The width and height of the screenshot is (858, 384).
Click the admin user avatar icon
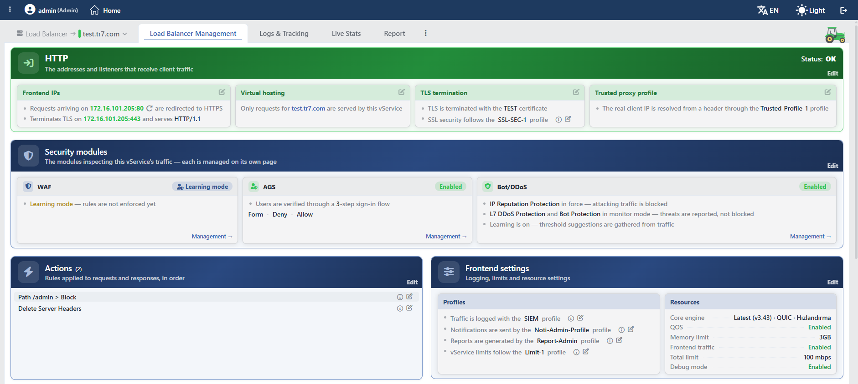(x=30, y=10)
